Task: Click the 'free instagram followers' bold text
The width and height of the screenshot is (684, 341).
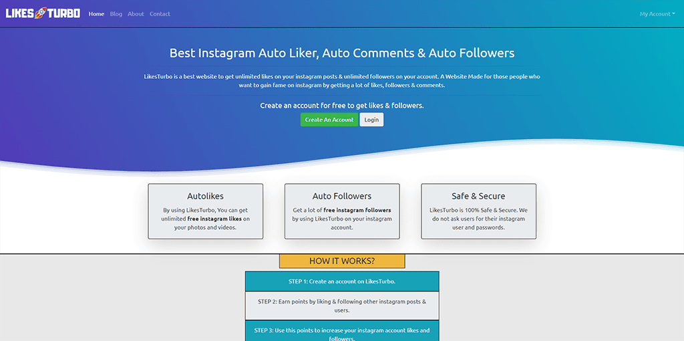Action: click(357, 210)
